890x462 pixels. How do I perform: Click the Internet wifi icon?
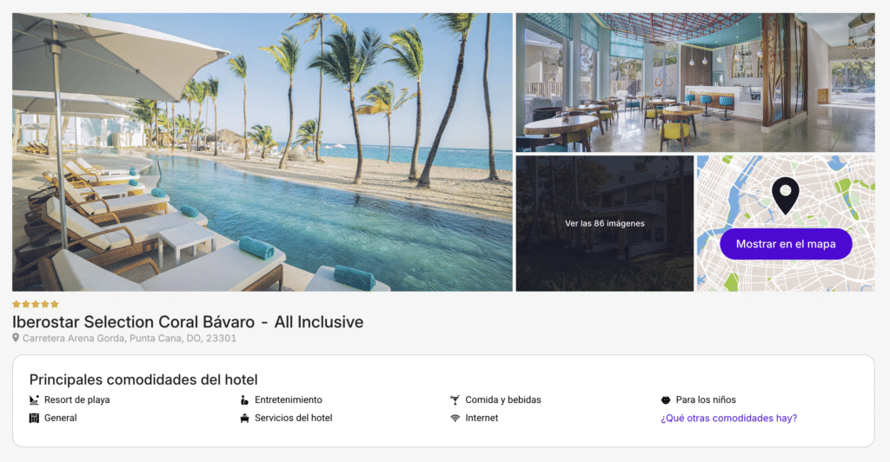click(x=455, y=419)
